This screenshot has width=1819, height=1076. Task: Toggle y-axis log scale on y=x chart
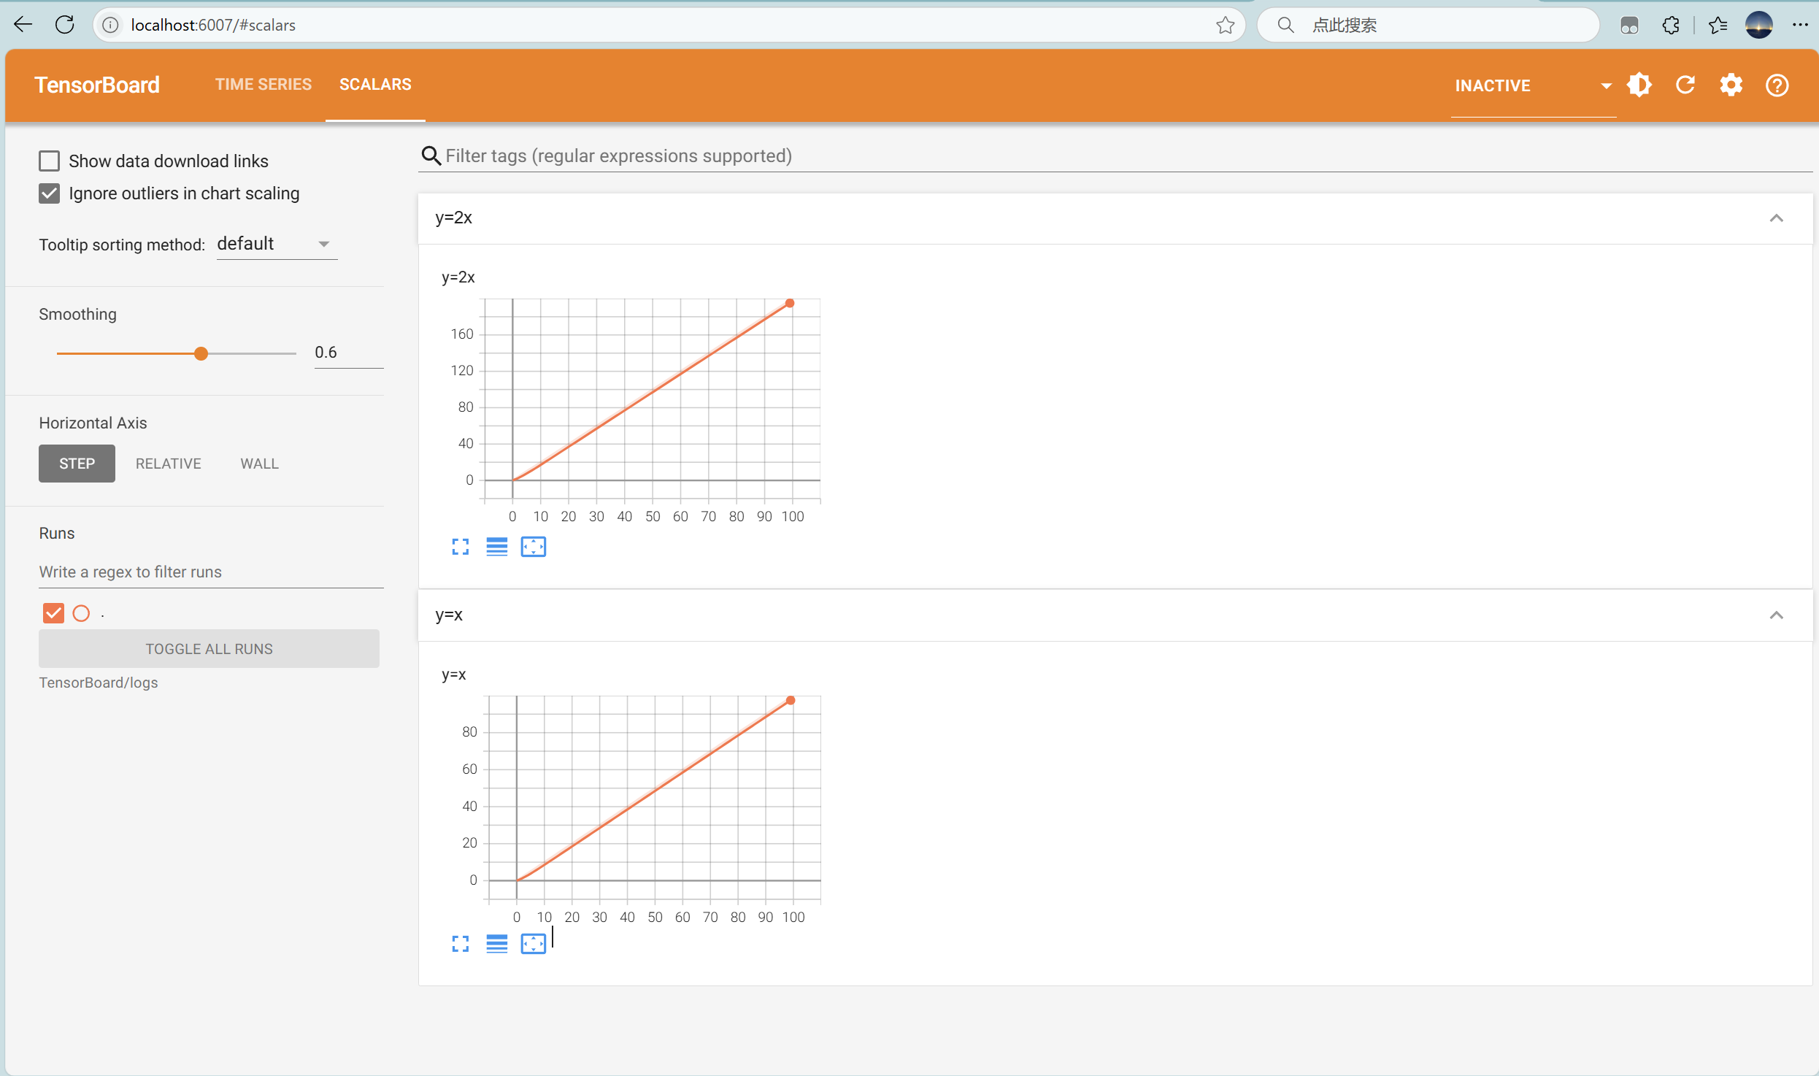[496, 944]
